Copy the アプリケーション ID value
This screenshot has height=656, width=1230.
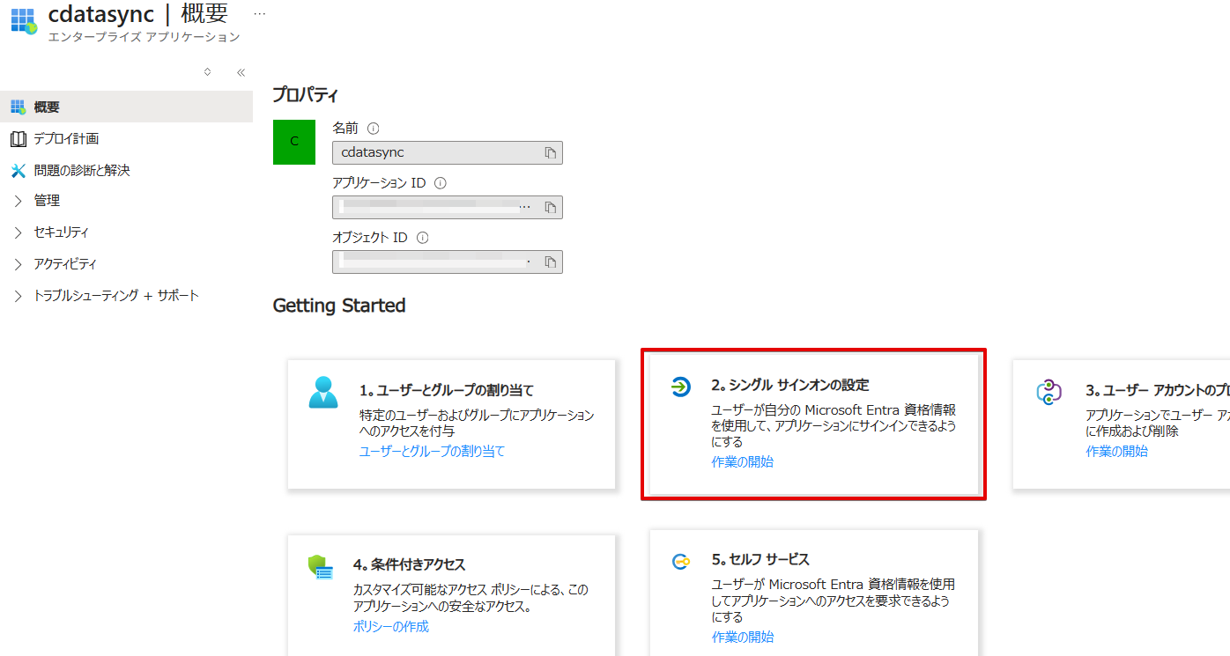551,207
